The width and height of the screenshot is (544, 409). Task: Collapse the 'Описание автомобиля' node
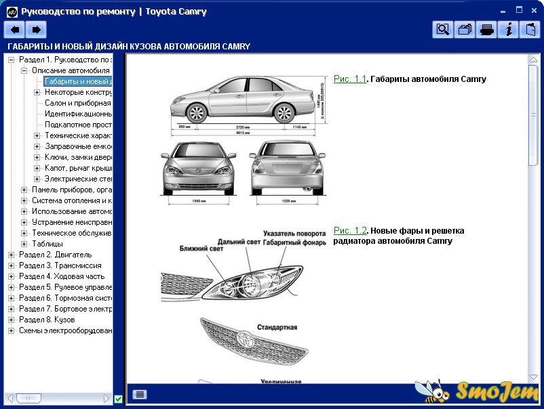24,70
